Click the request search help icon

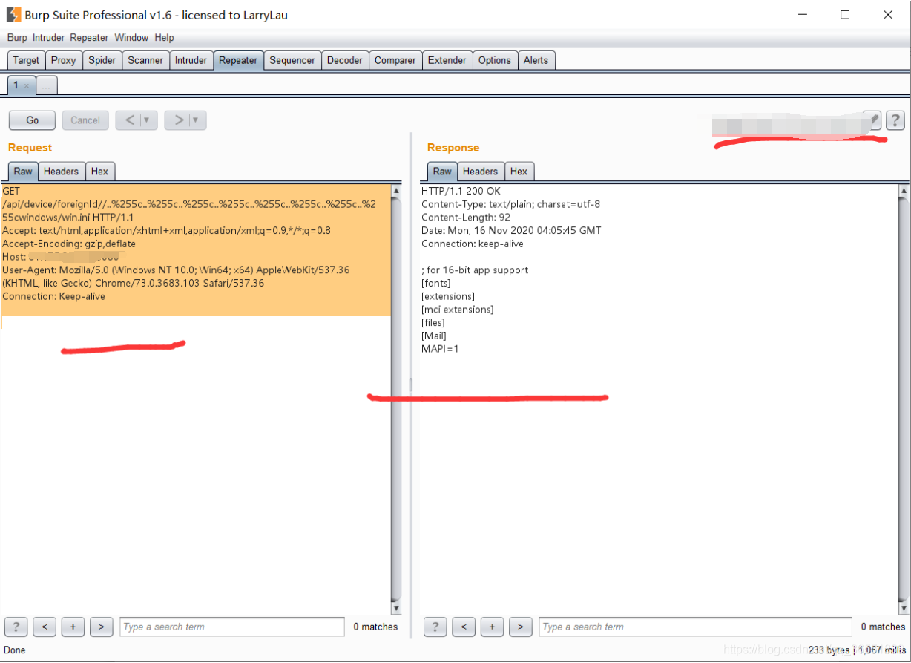pyautogui.click(x=16, y=627)
